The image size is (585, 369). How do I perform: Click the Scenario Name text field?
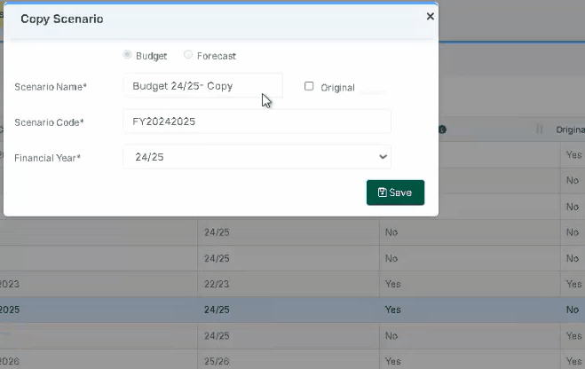pyautogui.click(x=202, y=86)
